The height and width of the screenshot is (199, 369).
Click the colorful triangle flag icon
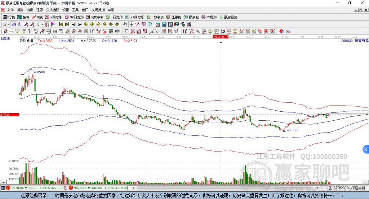click(53, 24)
